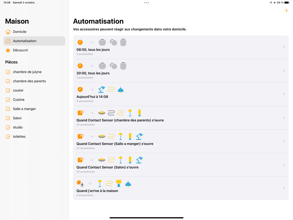Screen dimensions: 293x220
Task: Click contact sensor icon for Salon automation
Action: click(x=80, y=160)
